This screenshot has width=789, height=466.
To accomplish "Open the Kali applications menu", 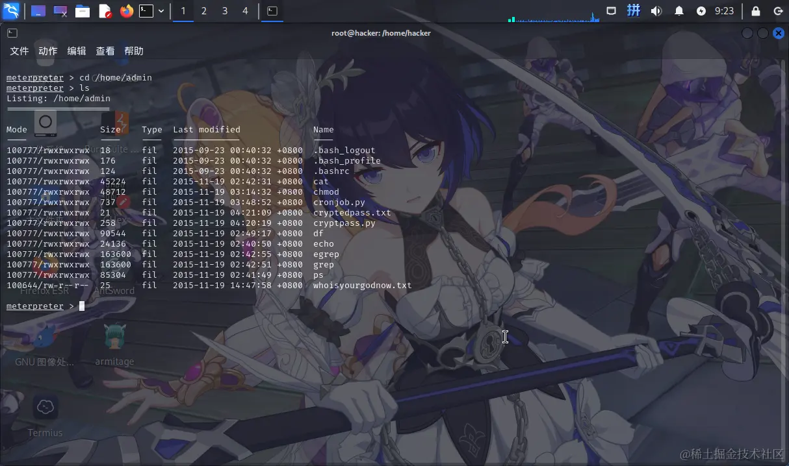I will (x=11, y=10).
